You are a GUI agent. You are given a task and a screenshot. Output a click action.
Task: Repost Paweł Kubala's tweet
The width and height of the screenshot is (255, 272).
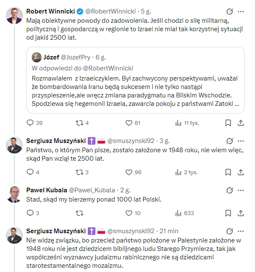[x=79, y=213]
